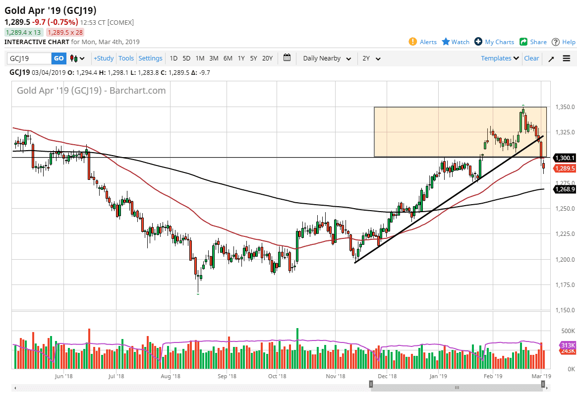This screenshot has width=577, height=396.
Task: Click the Share link text
Action: (x=538, y=42)
